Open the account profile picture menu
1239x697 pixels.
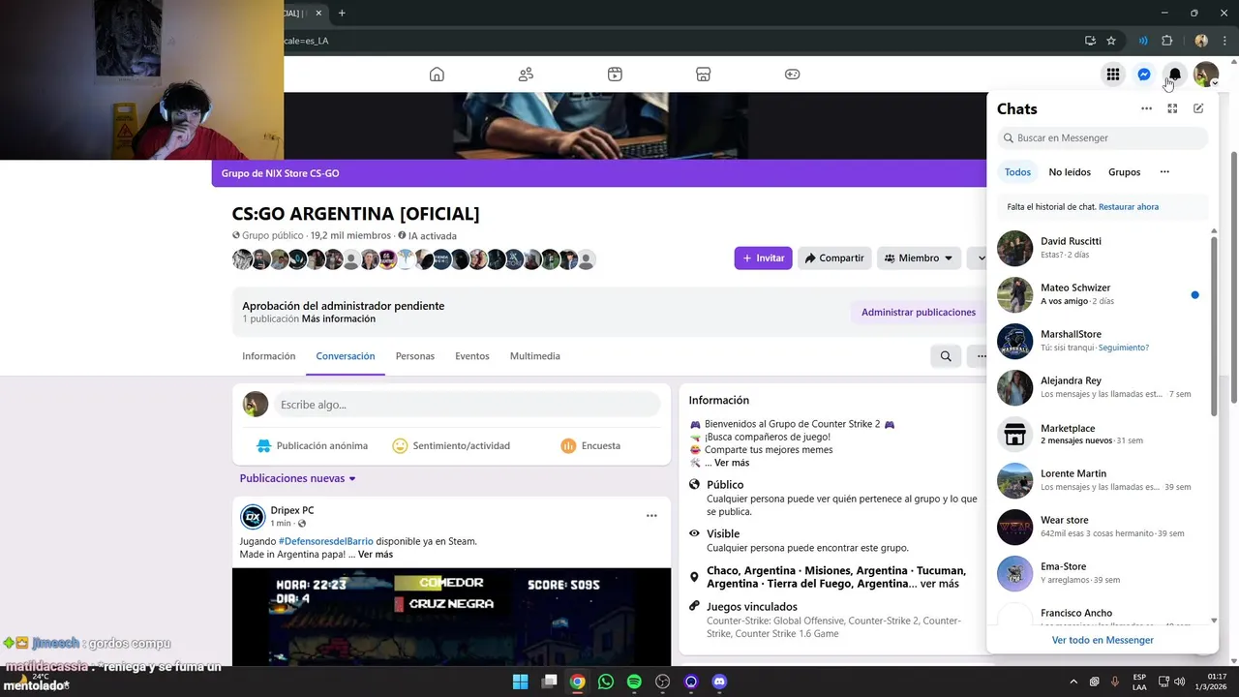1206,75
